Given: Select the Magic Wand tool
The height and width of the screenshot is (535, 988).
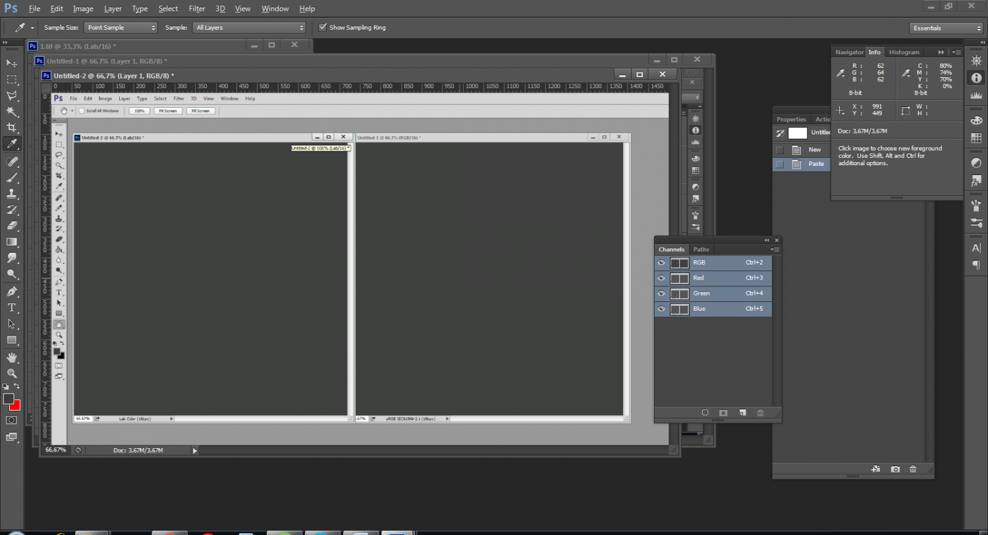Looking at the screenshot, I should (x=12, y=112).
